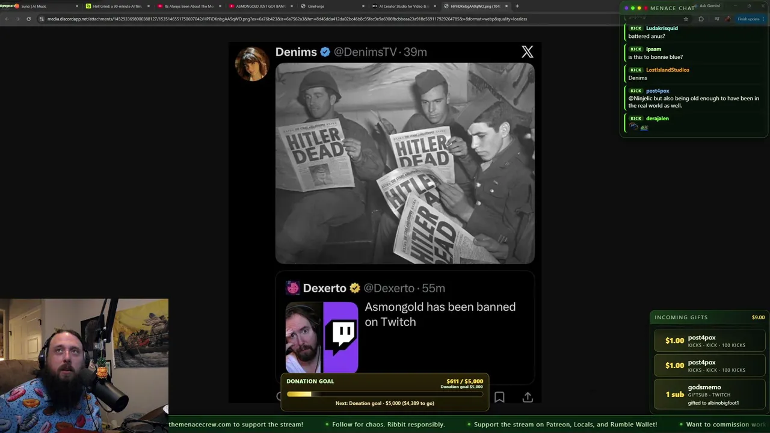
Task: Click the Denims display name
Action: pos(296,52)
